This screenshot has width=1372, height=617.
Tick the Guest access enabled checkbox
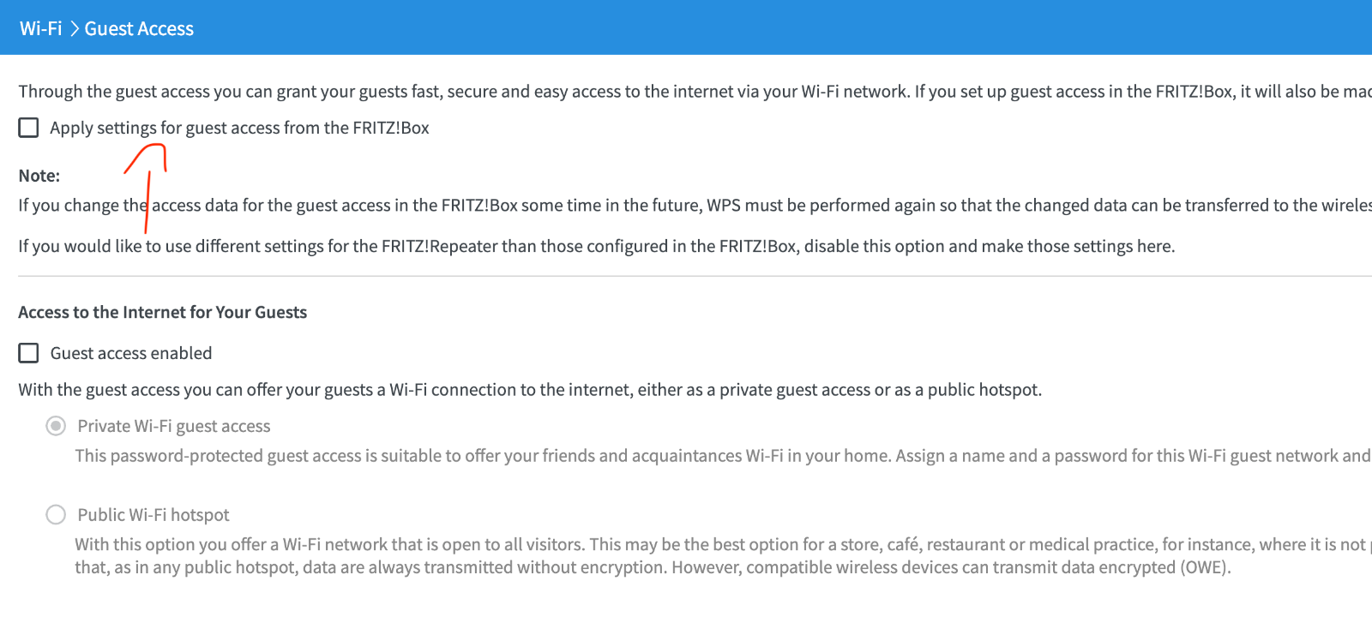[x=29, y=353]
